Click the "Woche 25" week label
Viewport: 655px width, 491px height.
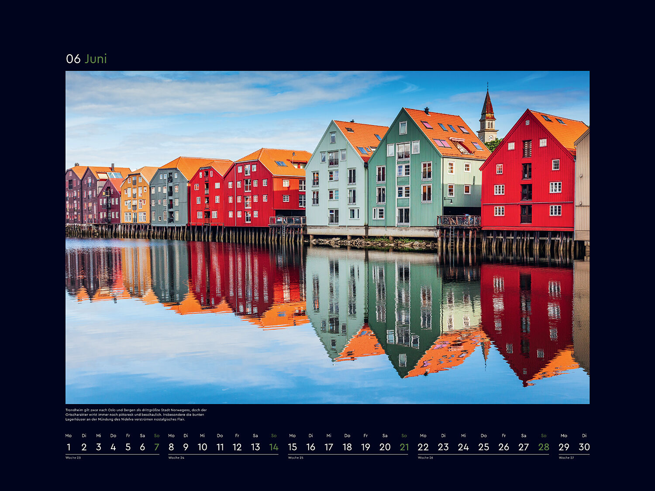tap(296, 458)
